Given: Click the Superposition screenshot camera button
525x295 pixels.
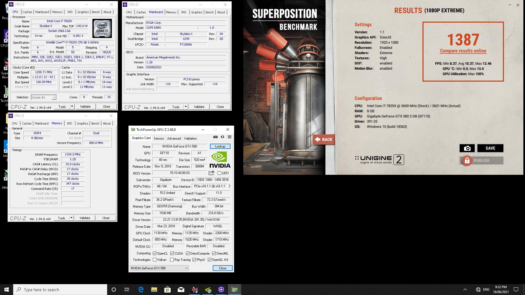Looking at the screenshot, I should [467, 148].
